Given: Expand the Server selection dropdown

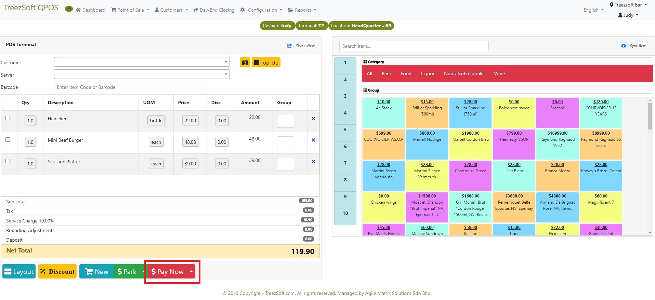Looking at the screenshot, I should pyautogui.click(x=142, y=74).
